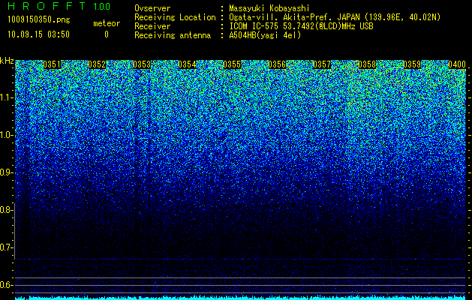Select ICOM IC-575 53.7492 MHz USB text
Screen dimensions: 472x300
301,26
